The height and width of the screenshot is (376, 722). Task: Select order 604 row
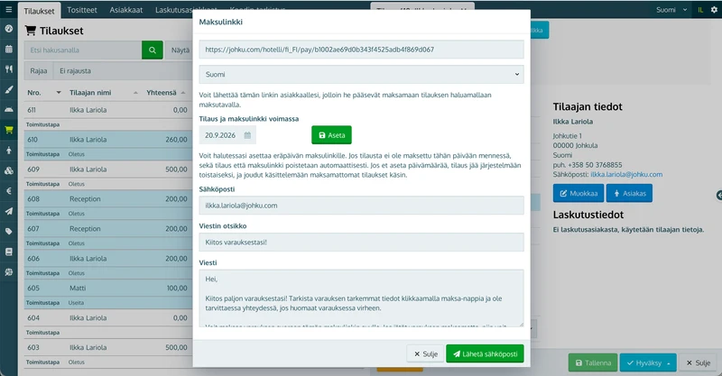108,318
